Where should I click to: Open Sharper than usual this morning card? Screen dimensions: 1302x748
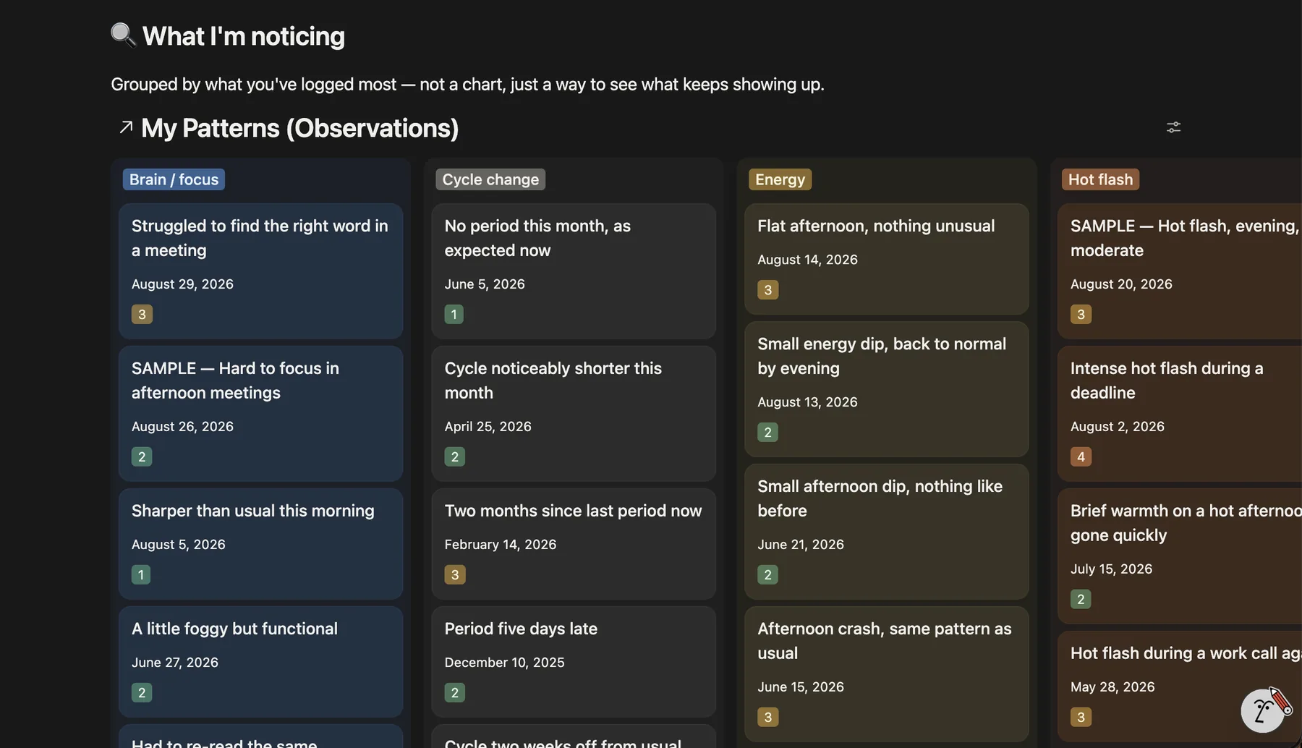260,544
